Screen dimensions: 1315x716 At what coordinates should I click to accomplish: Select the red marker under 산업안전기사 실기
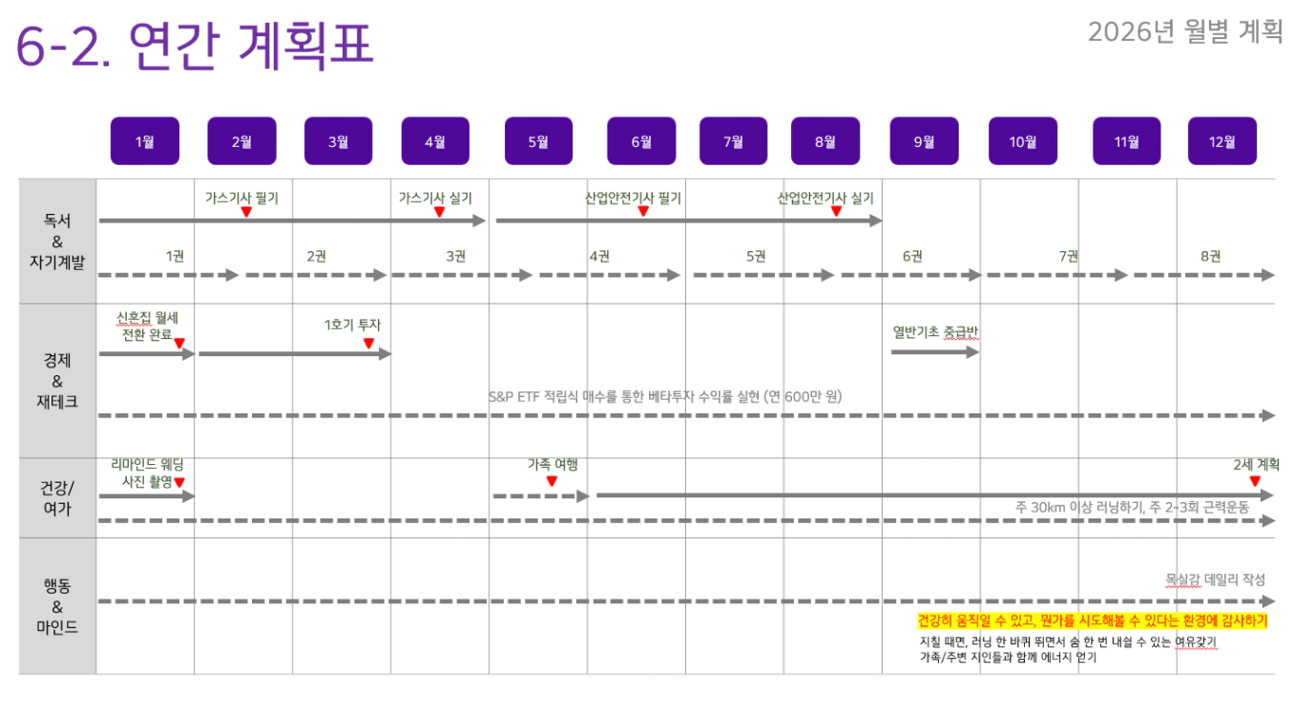[837, 212]
